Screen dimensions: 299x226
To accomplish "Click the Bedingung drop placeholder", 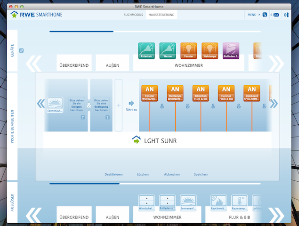I will [x=101, y=105].
